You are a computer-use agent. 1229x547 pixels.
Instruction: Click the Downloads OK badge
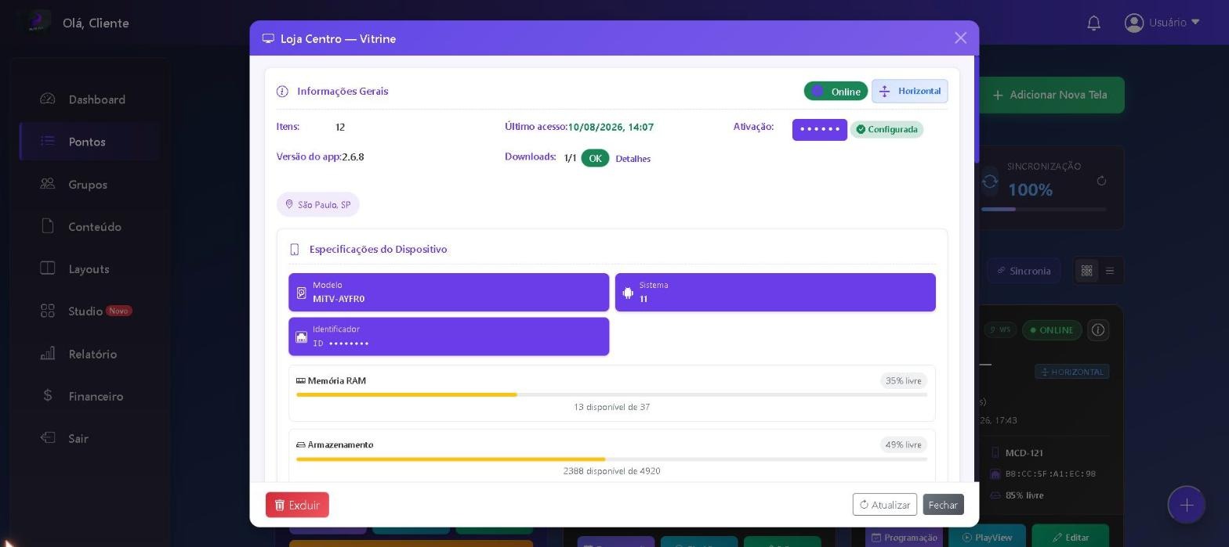click(x=595, y=158)
